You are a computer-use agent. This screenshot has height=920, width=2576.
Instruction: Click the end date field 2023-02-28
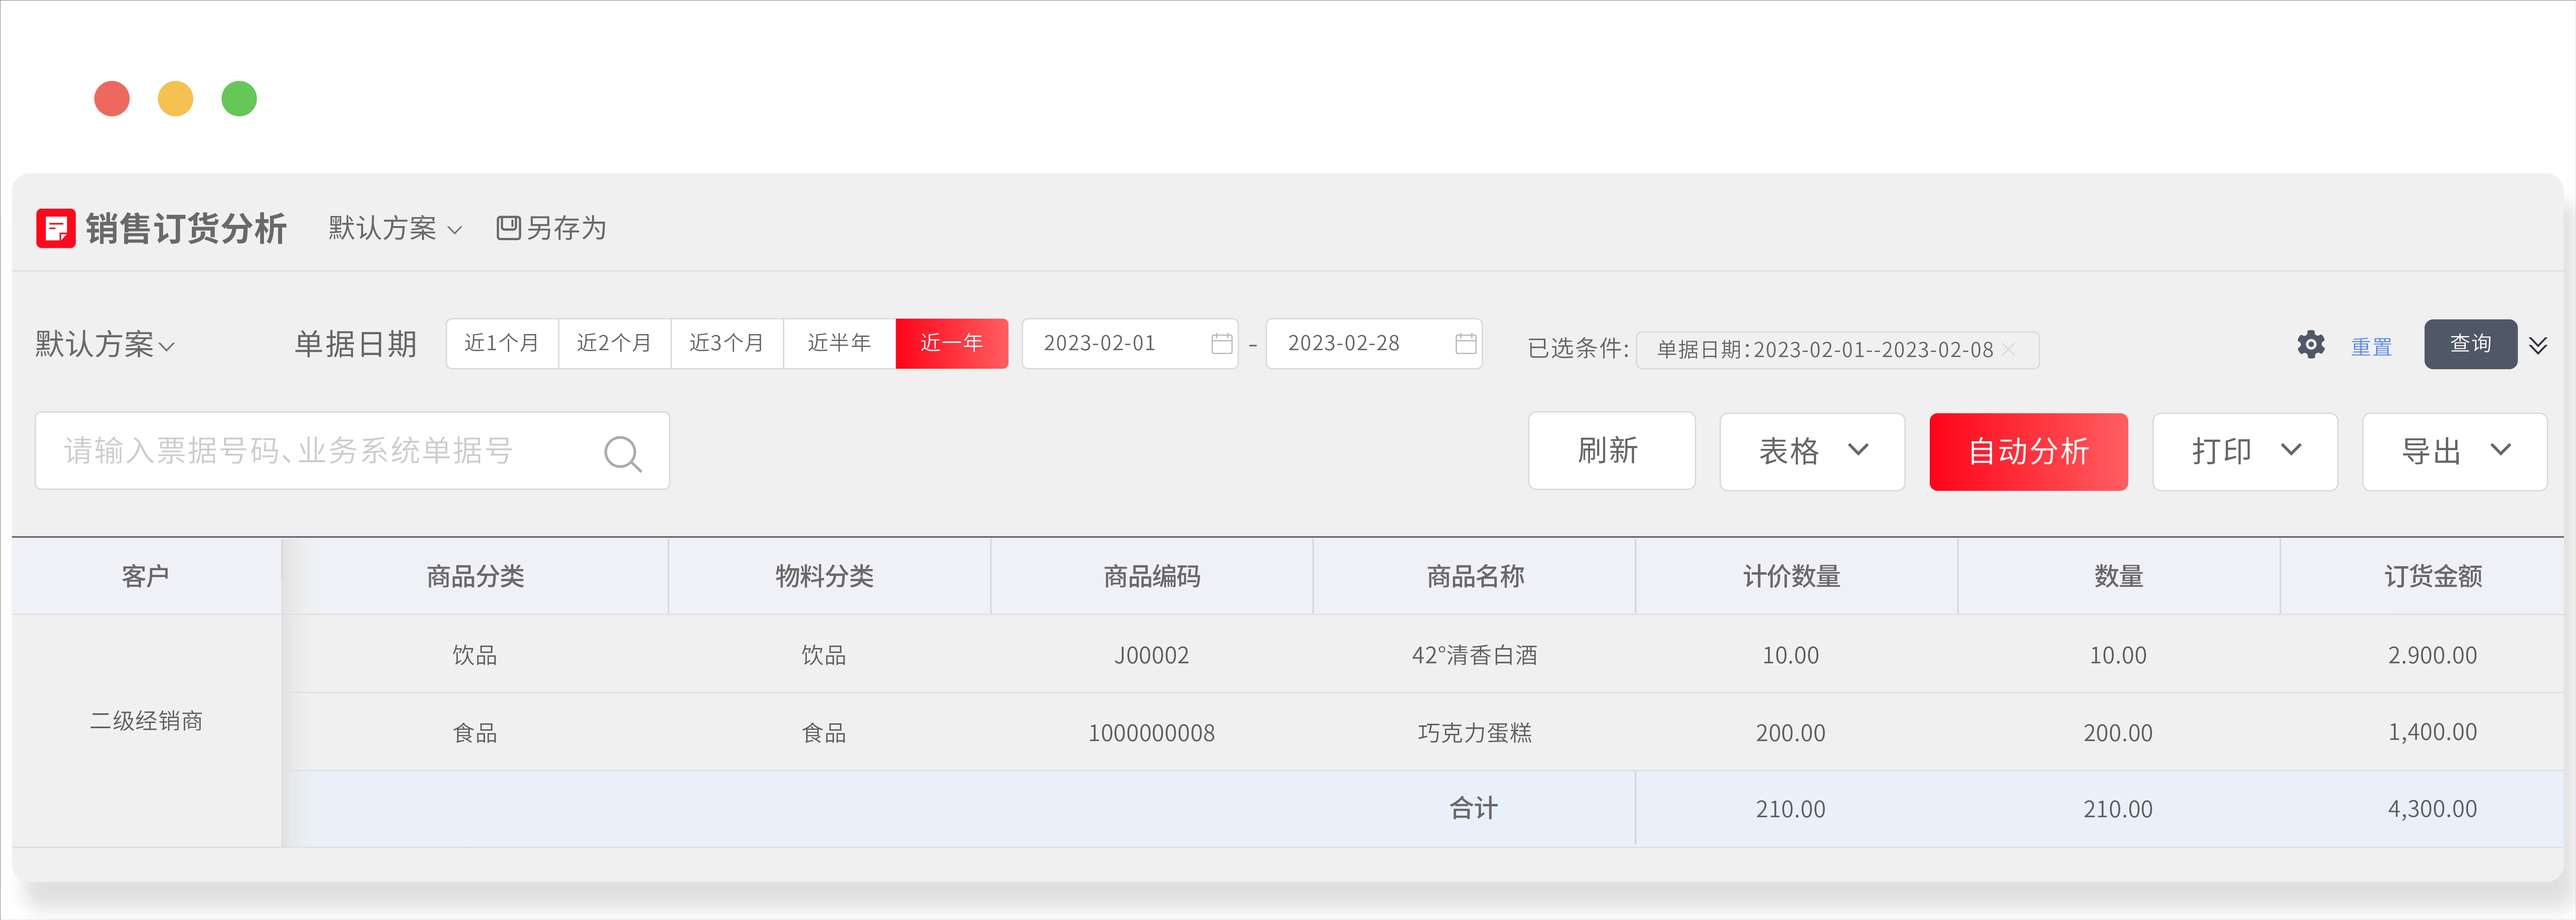1374,344
